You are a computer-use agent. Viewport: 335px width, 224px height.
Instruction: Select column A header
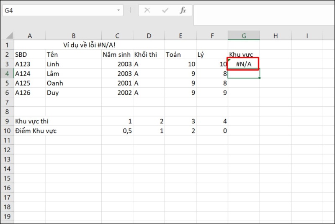point(30,36)
